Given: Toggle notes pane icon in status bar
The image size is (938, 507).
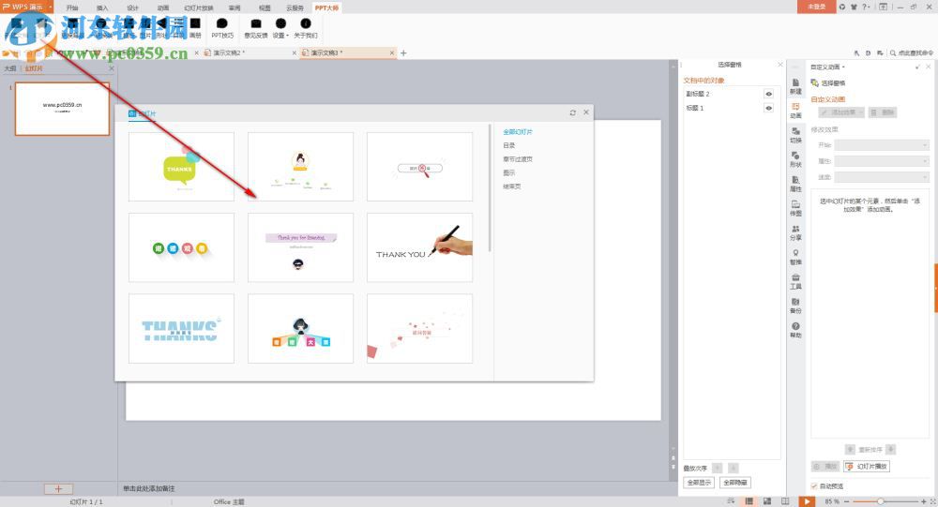Looking at the screenshot, I should click(731, 501).
